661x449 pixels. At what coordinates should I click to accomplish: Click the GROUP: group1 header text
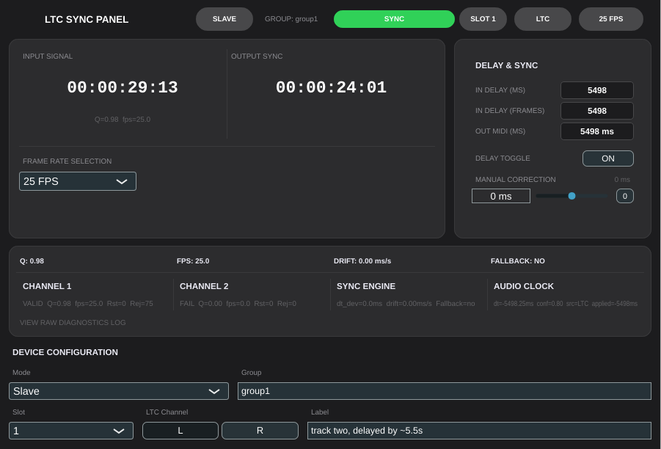[291, 19]
